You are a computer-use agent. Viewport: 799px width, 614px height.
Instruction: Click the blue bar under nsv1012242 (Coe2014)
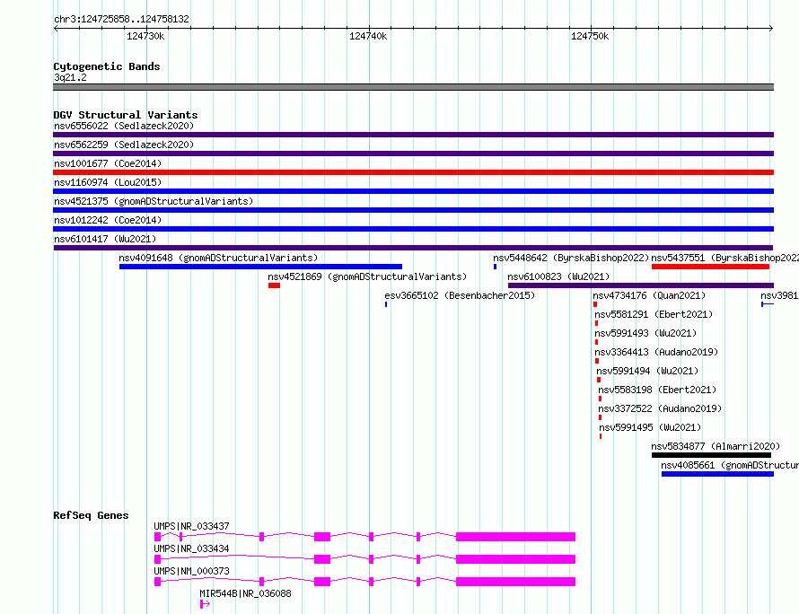click(x=413, y=229)
